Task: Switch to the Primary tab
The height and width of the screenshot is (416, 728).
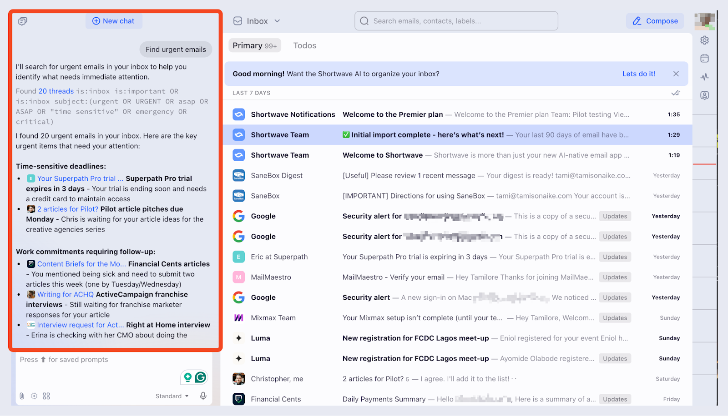Action: pos(254,45)
